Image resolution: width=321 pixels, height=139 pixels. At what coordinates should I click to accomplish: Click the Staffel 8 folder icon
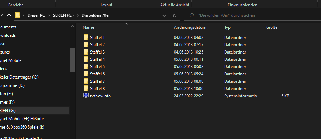[x=86, y=89]
